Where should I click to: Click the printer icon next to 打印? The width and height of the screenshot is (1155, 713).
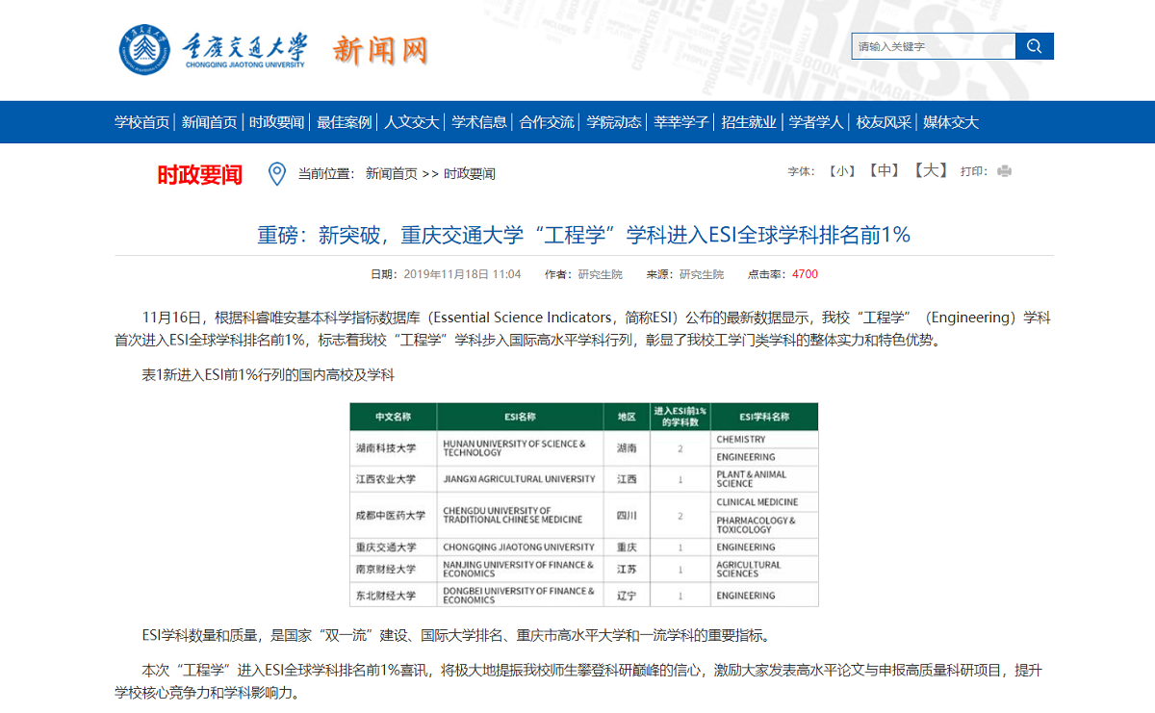(x=1004, y=170)
